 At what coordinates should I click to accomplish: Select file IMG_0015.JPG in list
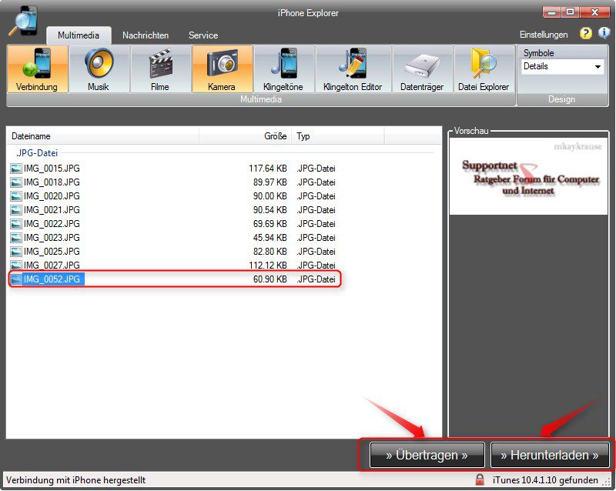point(52,169)
